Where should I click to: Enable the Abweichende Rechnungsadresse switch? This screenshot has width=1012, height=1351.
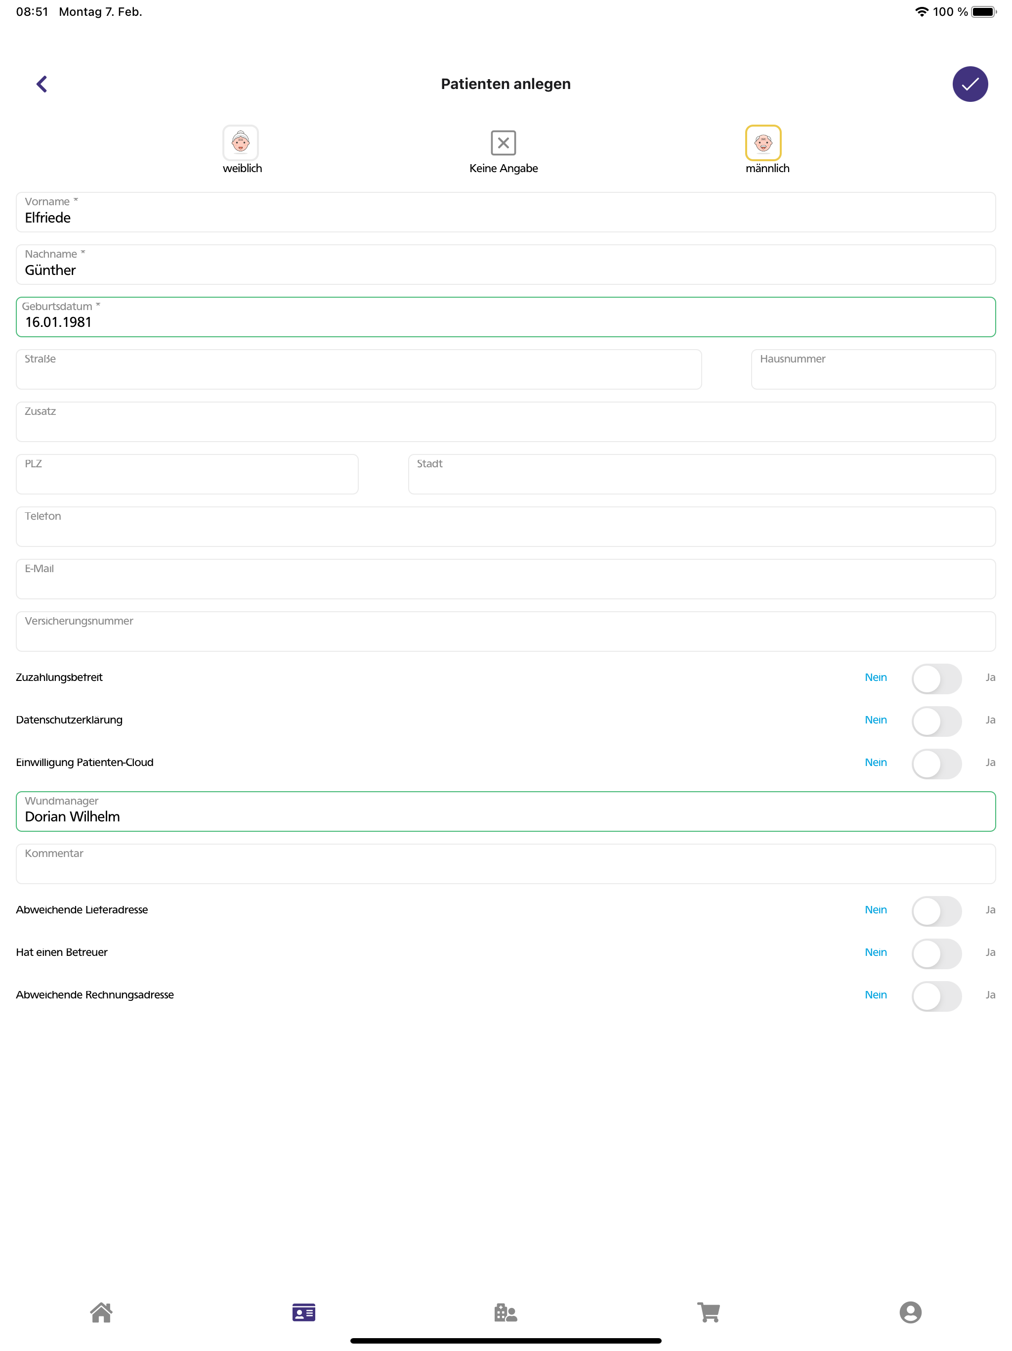pos(936,996)
